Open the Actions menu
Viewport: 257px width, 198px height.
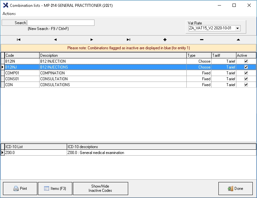(9, 14)
